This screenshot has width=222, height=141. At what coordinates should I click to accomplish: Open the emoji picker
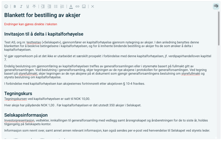(6, 6)
